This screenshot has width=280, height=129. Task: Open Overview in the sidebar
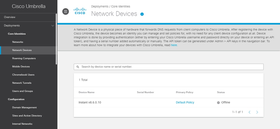(x=10, y=17)
